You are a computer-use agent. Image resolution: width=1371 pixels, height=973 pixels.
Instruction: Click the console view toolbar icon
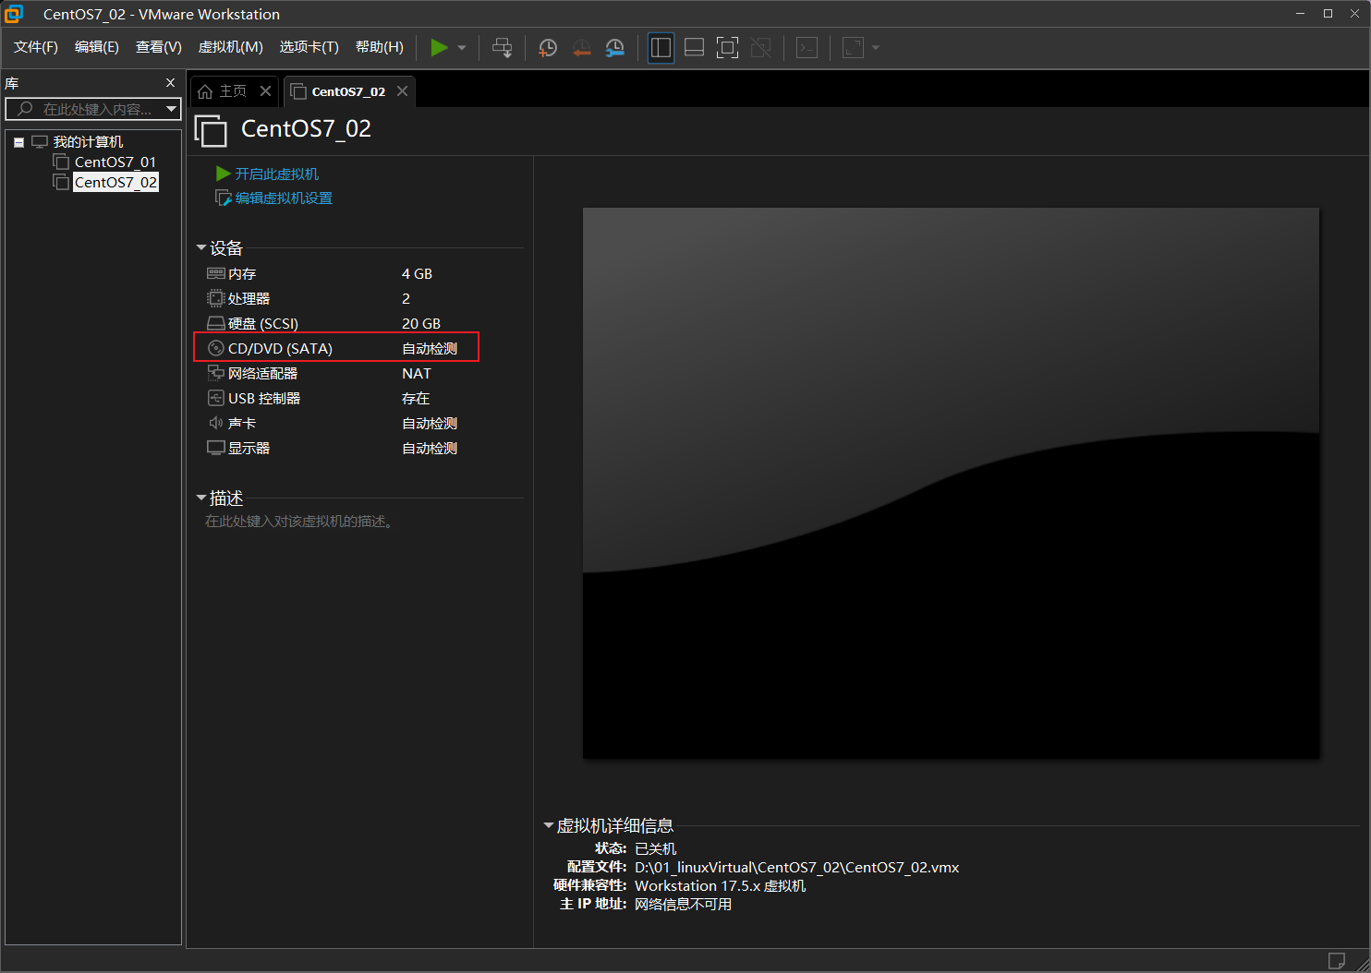pyautogui.click(x=807, y=48)
